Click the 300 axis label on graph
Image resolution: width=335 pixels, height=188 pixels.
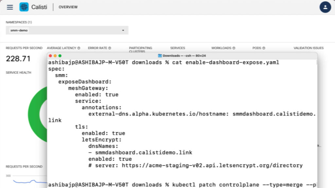[8, 176]
